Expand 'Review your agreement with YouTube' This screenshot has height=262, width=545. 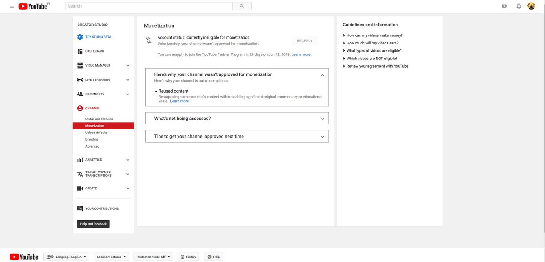pyautogui.click(x=376, y=66)
